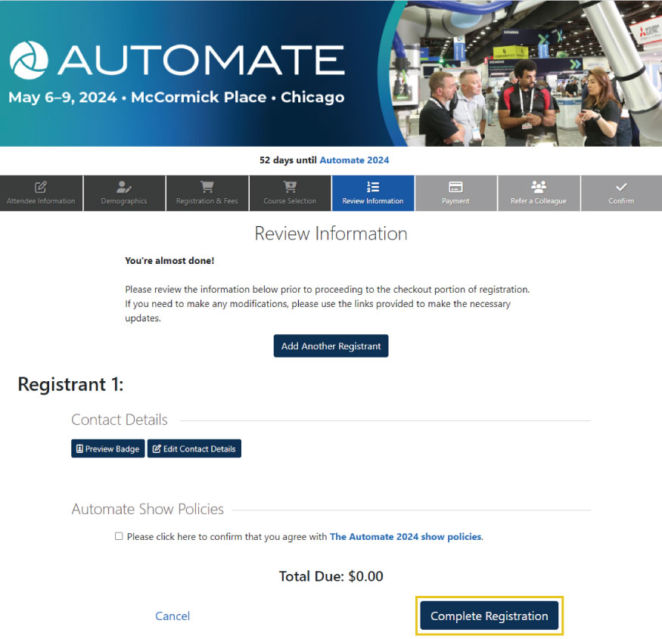
Task: Click the 'May 6–9, 2024' banner date text
Action: click(63, 98)
